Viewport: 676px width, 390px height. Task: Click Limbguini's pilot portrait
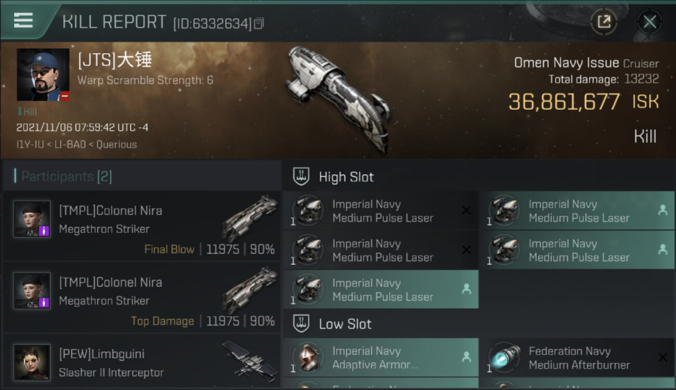32,362
